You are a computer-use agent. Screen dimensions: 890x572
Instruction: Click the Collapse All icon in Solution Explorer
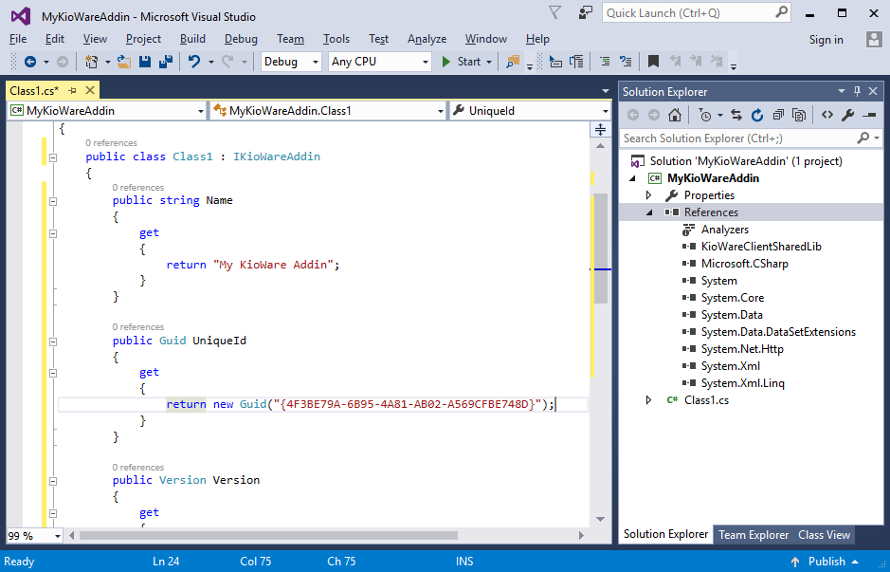pos(778,116)
